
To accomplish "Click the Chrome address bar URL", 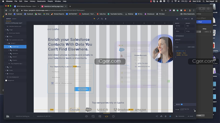I will pyautogui.click(x=54, y=10).
